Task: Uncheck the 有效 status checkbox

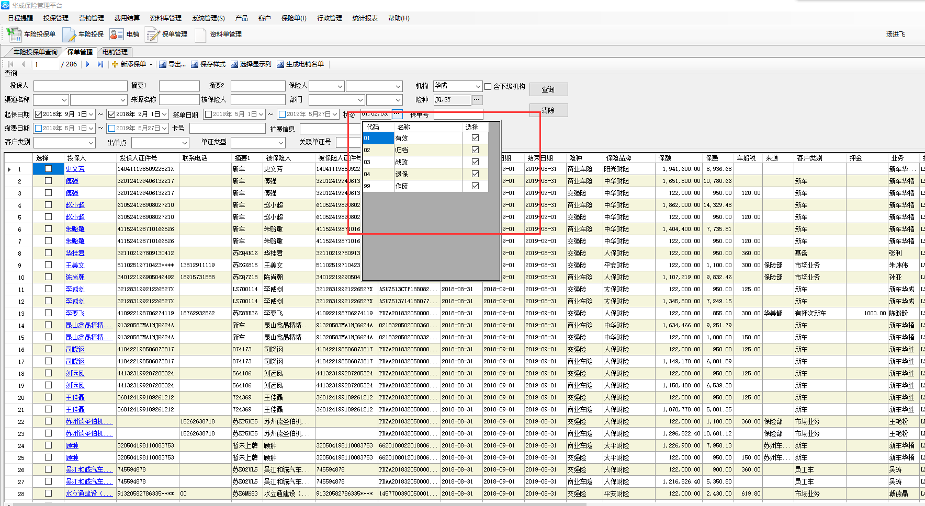Action: [x=475, y=138]
